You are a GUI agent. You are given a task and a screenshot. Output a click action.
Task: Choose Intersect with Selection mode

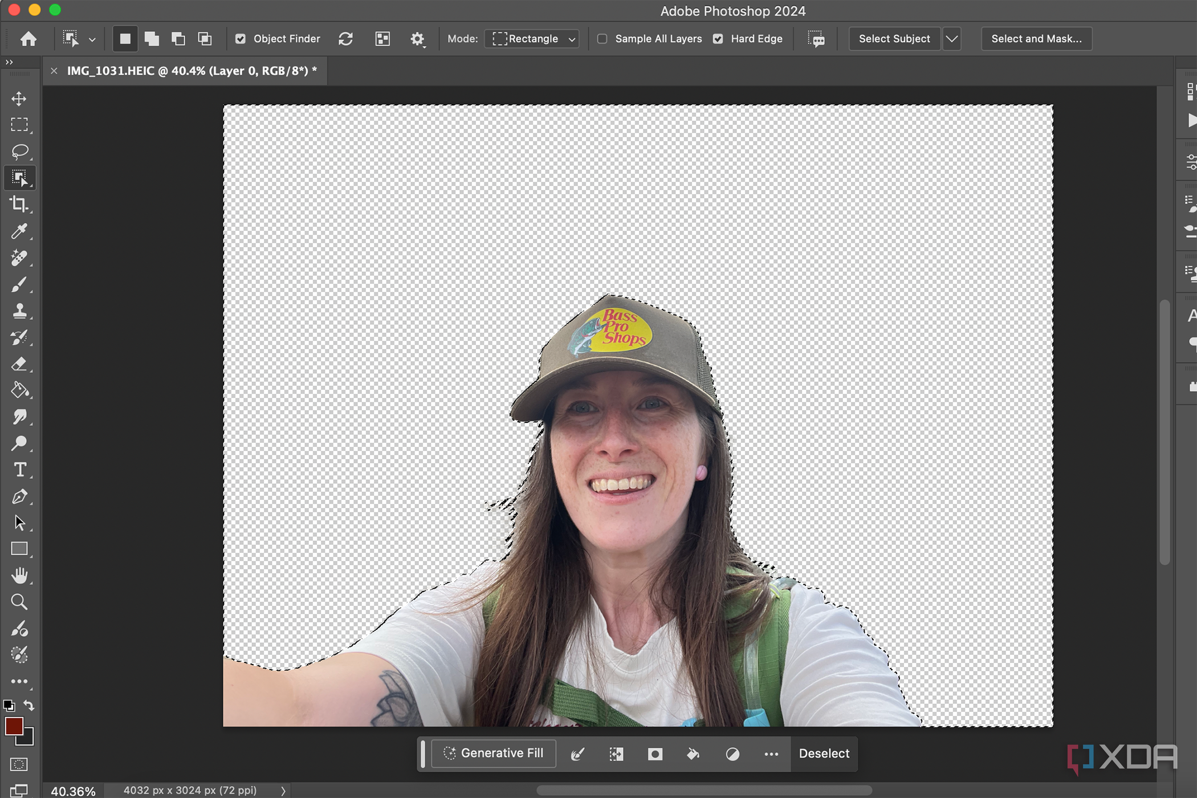pyautogui.click(x=205, y=39)
